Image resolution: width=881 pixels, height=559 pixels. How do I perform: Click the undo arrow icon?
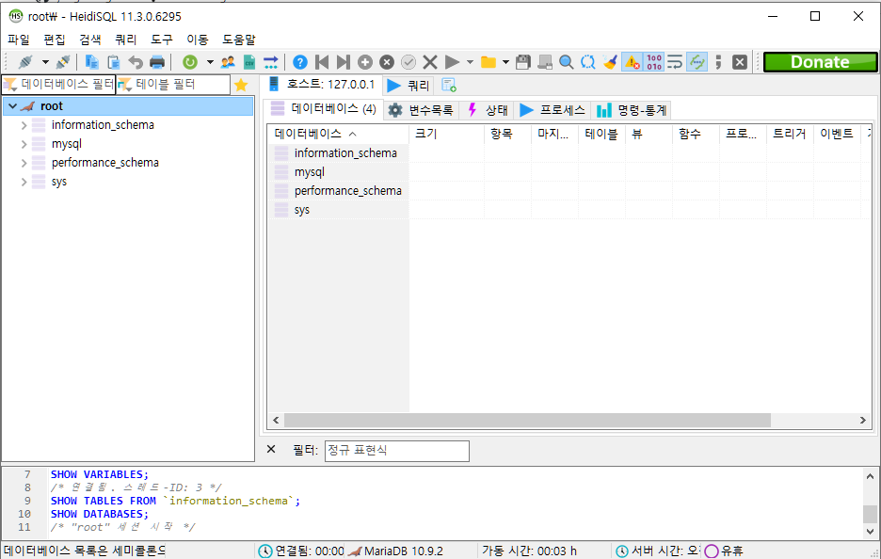click(x=136, y=62)
